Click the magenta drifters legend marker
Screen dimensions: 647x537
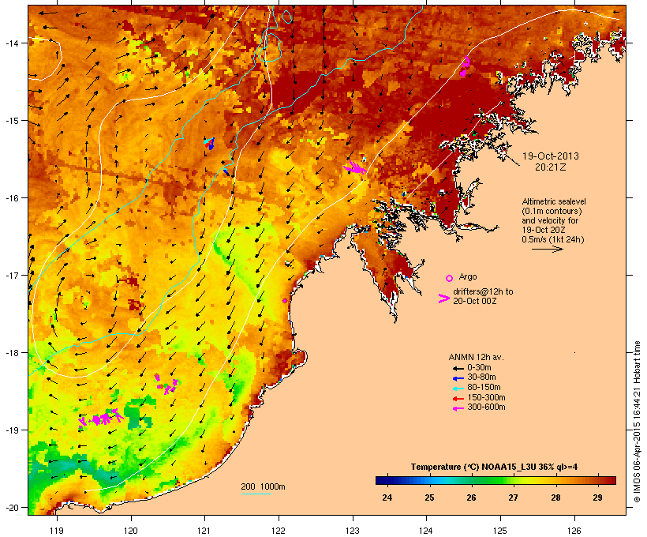tap(443, 299)
